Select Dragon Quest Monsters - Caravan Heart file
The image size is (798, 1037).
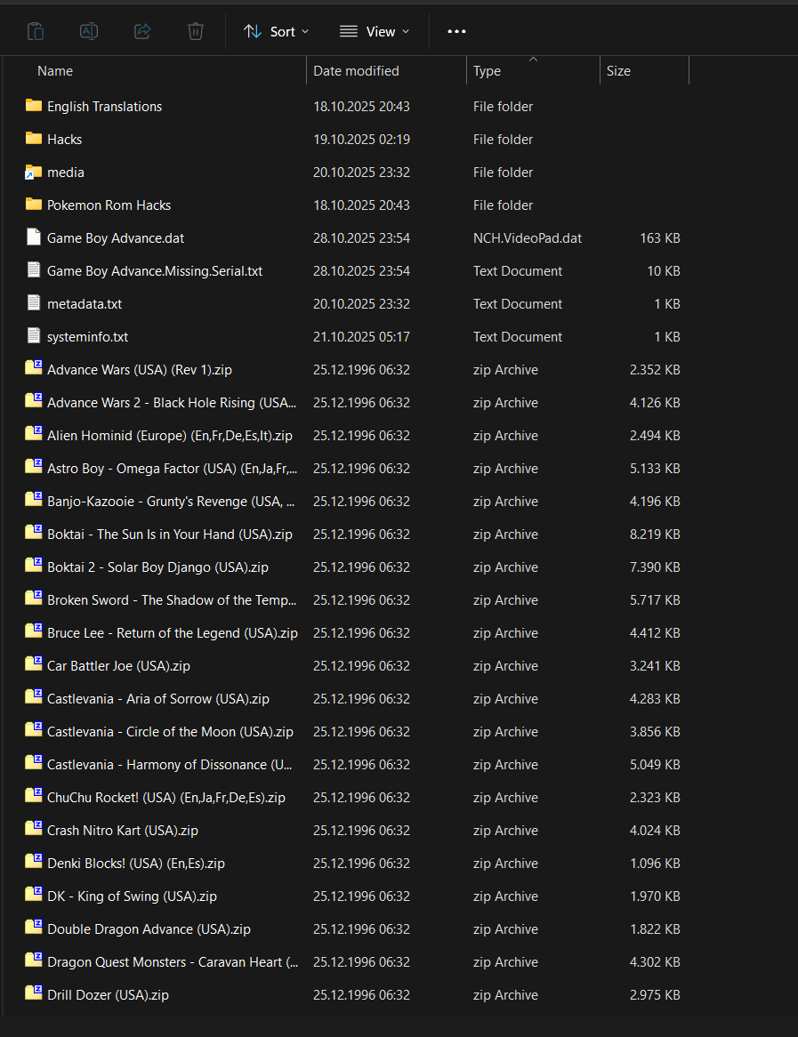173,962
